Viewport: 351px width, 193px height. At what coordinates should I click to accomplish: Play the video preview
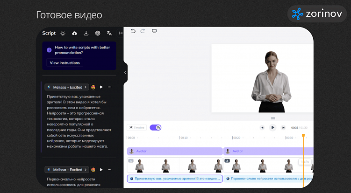pos(272,128)
